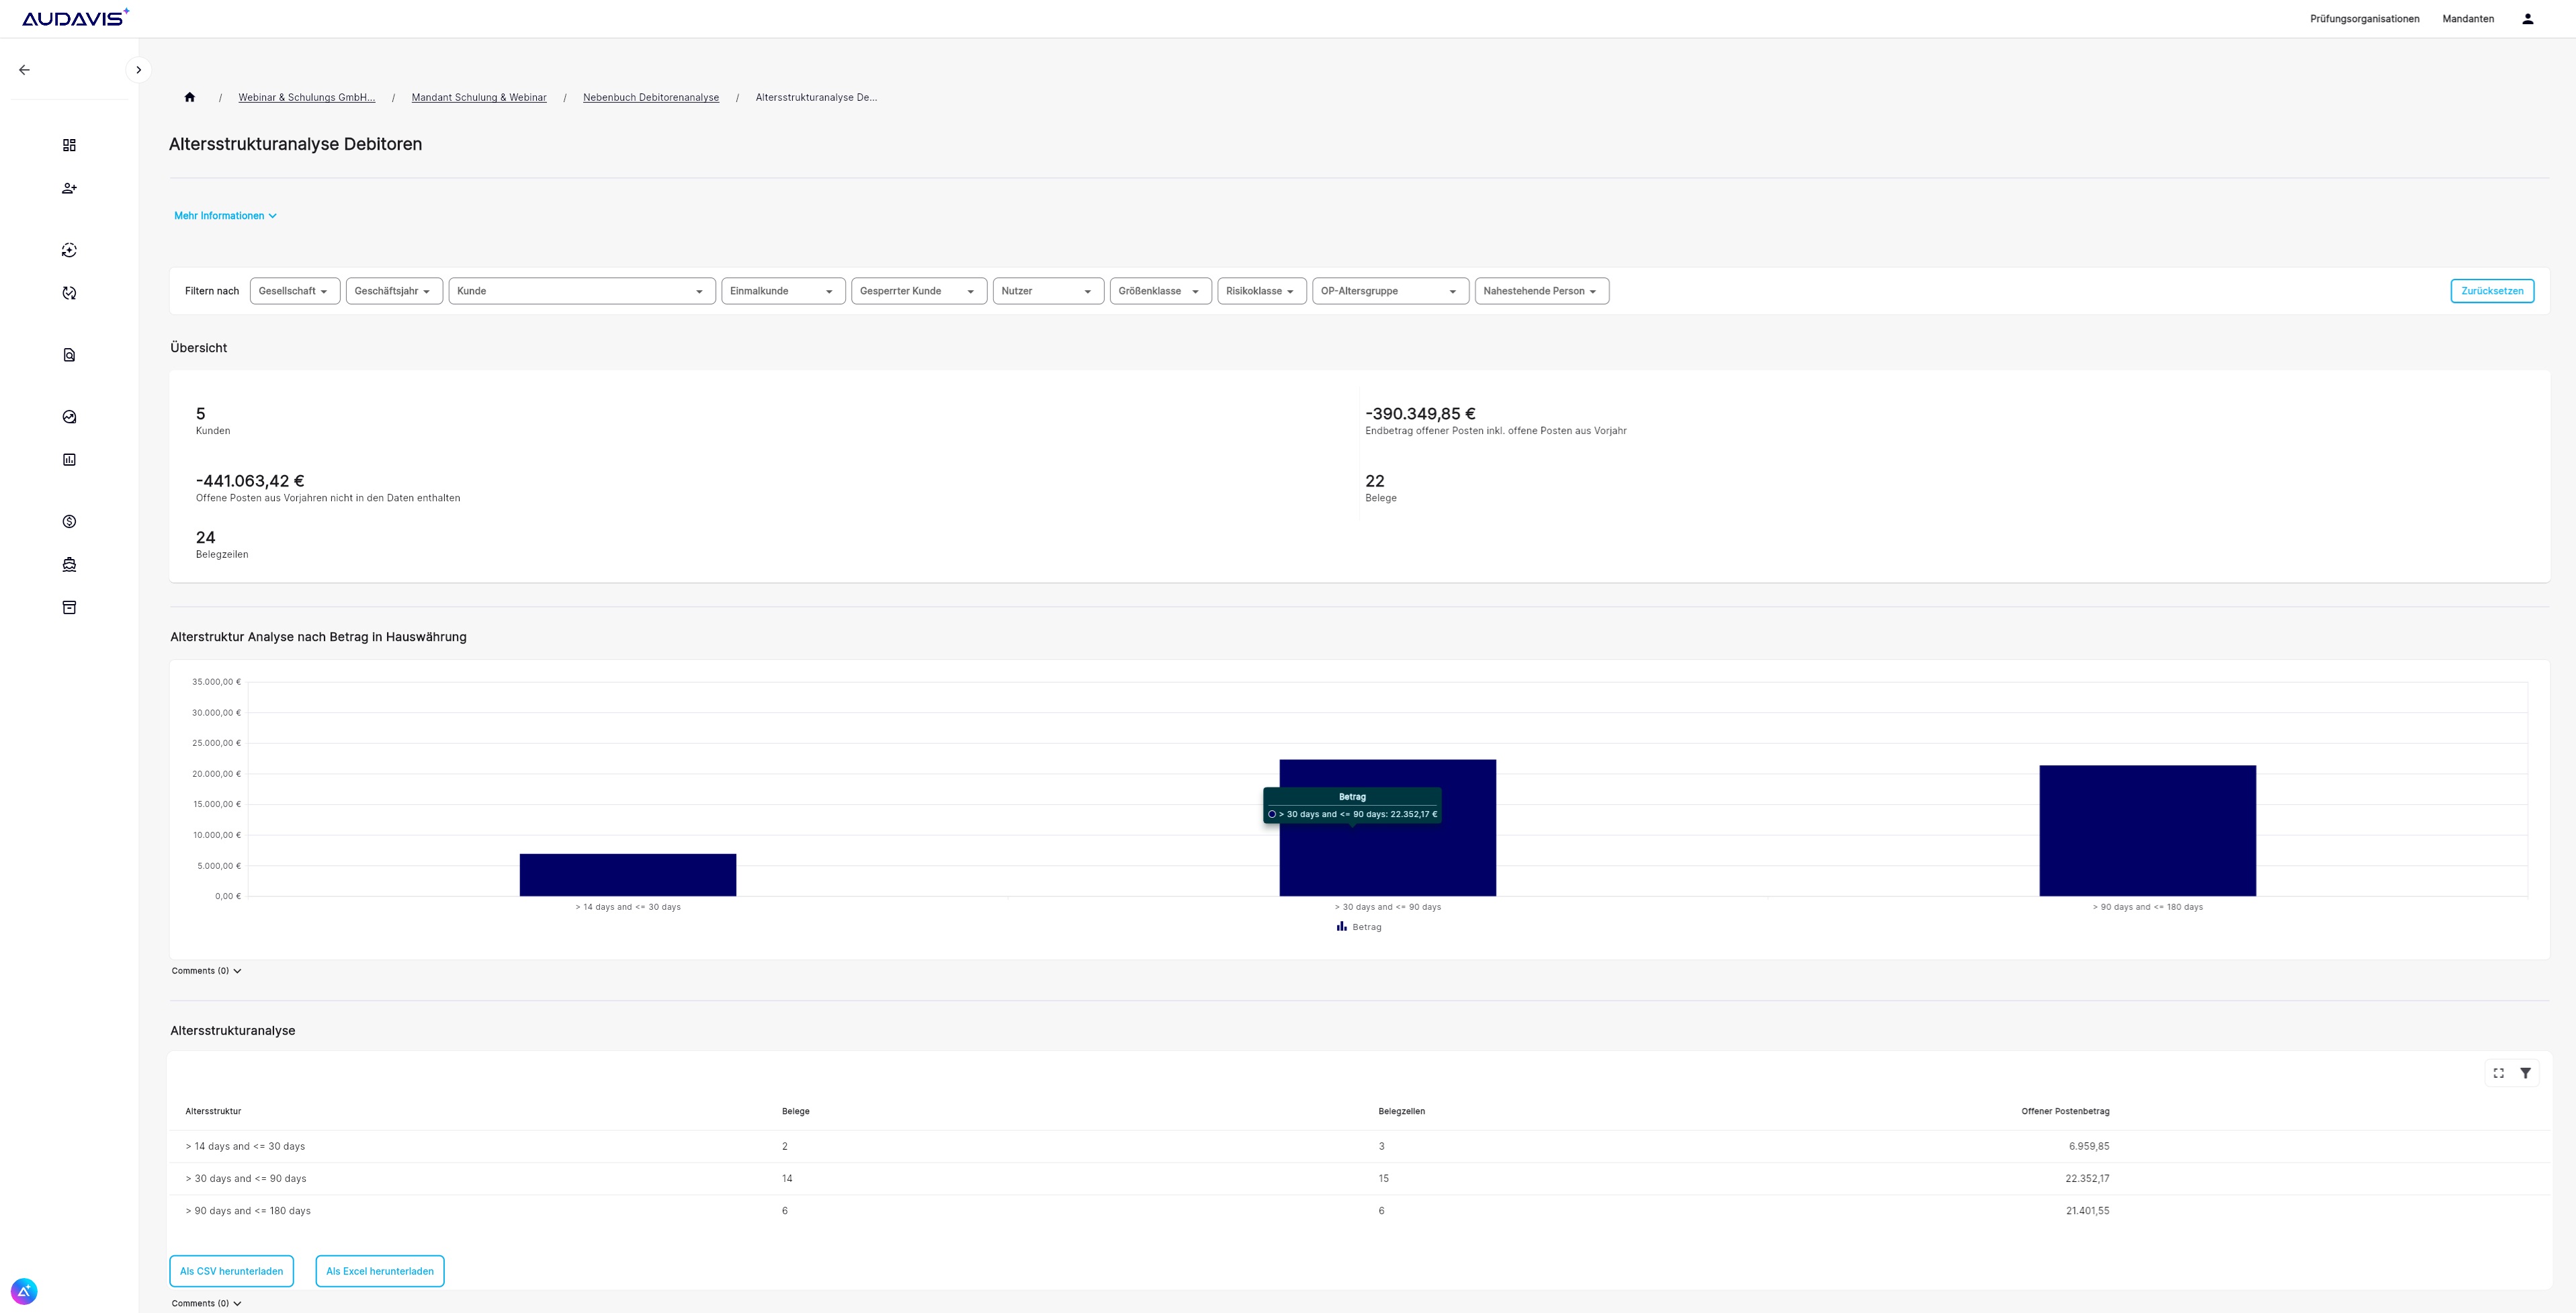Expand the sidebar with chevron arrow
The height and width of the screenshot is (1313, 2576).
(138, 70)
